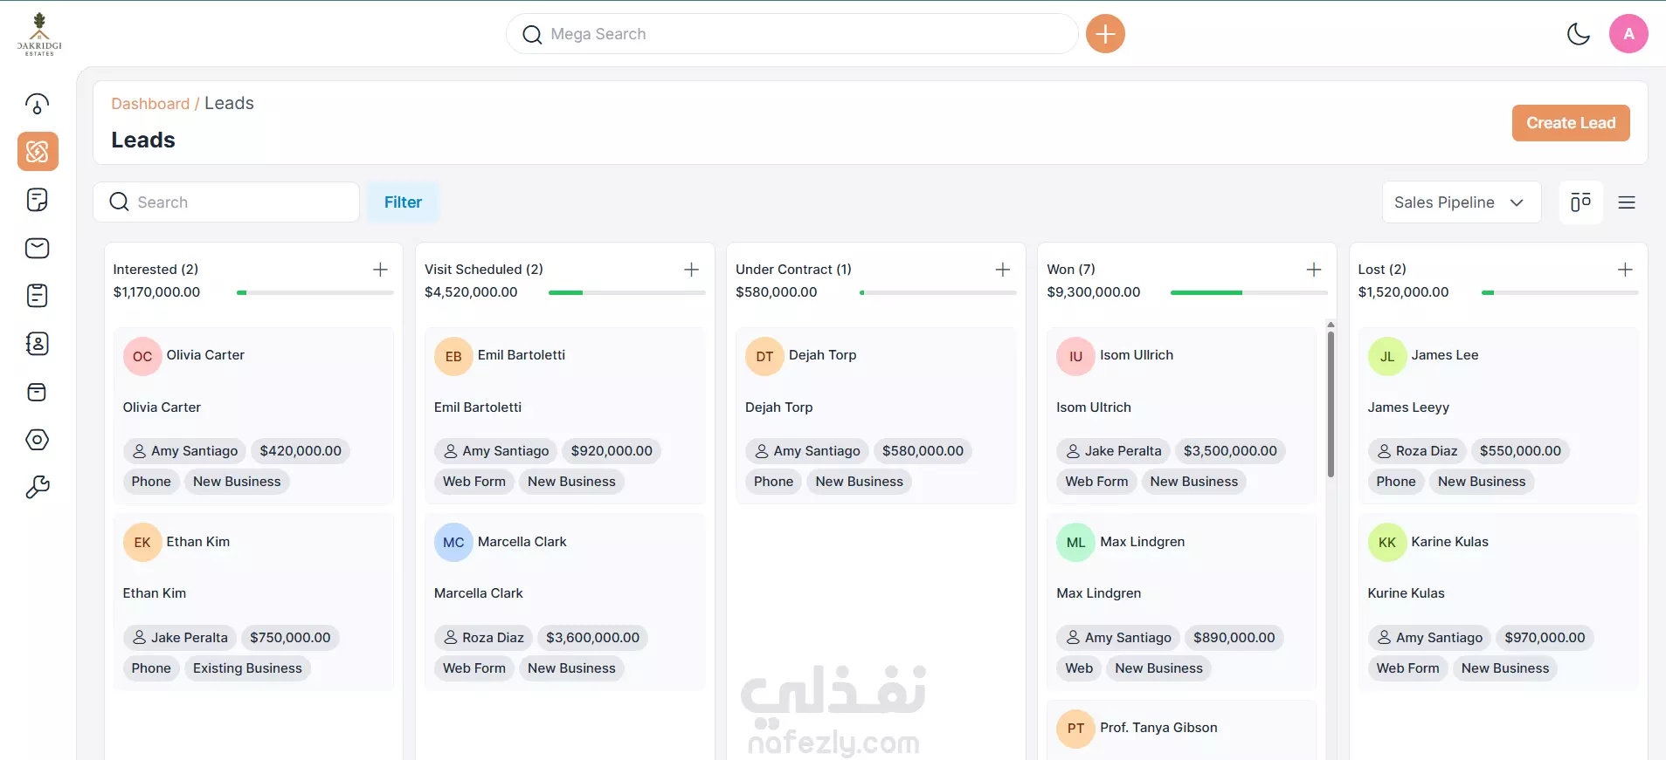The height and width of the screenshot is (760, 1666).
Task: Open the user avatar menu
Action: [x=1628, y=34]
